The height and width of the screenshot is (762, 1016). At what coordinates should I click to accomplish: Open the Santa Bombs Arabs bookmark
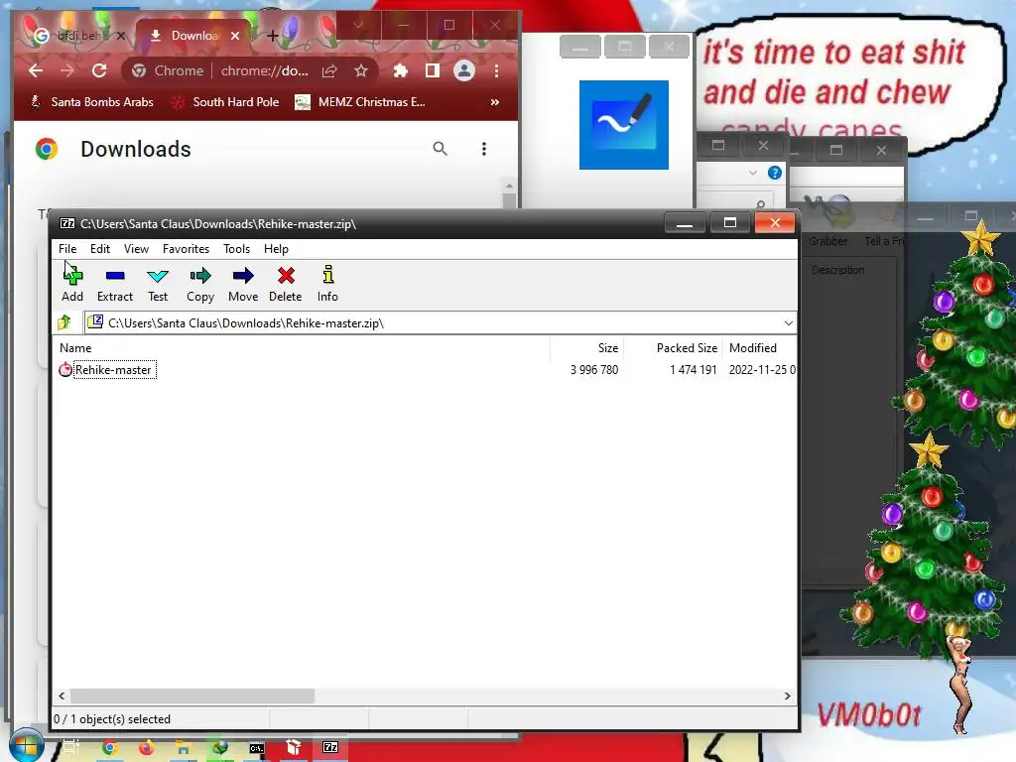click(91, 102)
